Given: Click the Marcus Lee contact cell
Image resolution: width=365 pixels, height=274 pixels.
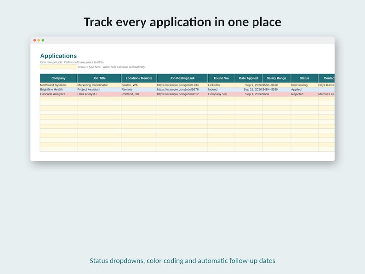Looking at the screenshot, I should coord(326,94).
